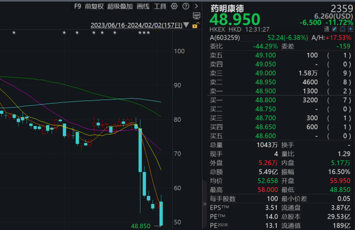Add stock to watchlist plus icon

click(x=350, y=29)
